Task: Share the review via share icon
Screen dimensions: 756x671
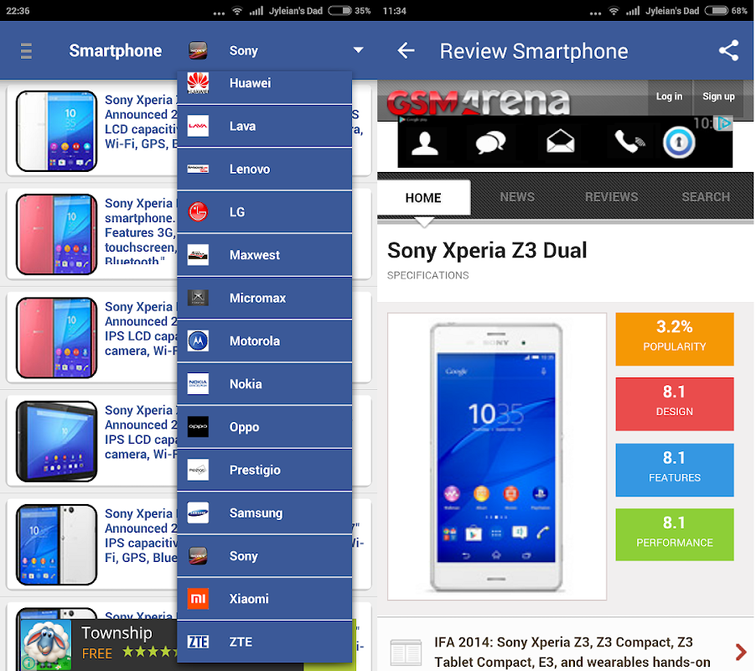Action: pyautogui.click(x=728, y=50)
